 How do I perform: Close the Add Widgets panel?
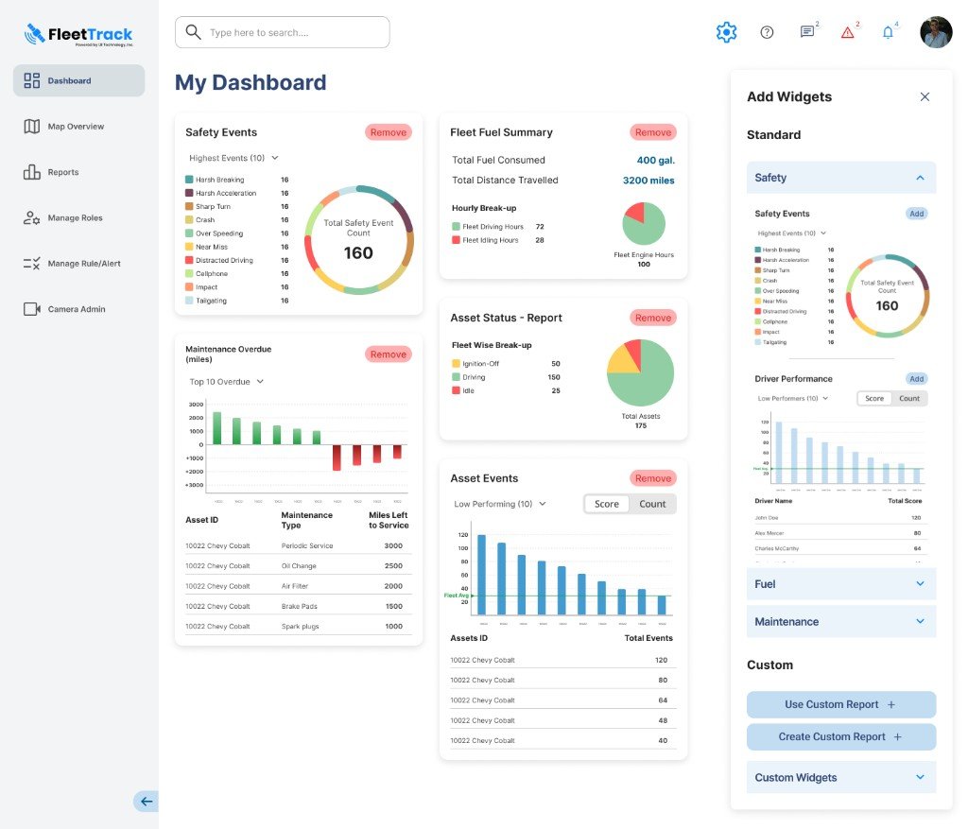point(925,97)
